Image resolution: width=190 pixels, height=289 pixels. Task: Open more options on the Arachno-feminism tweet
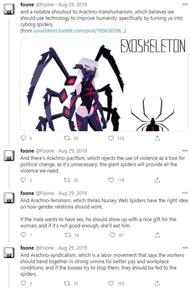pos(185,193)
